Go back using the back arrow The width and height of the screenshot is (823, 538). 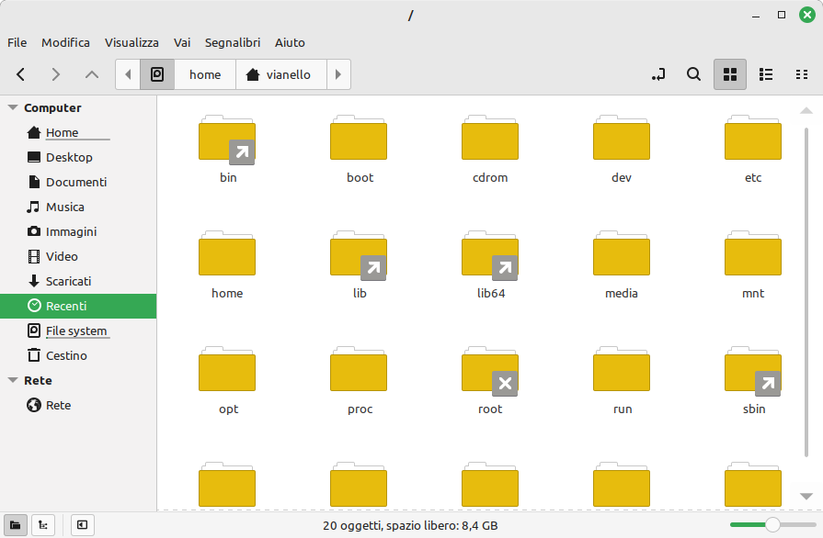pyautogui.click(x=21, y=74)
